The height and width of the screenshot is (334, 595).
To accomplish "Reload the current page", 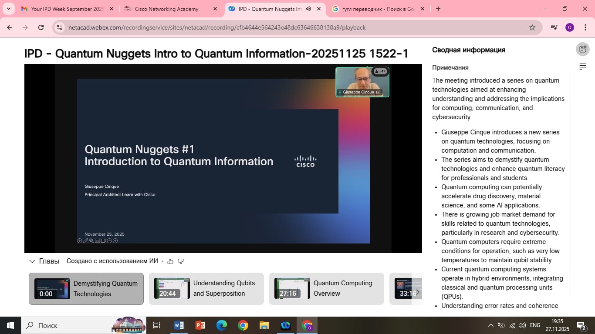I will click(41, 27).
